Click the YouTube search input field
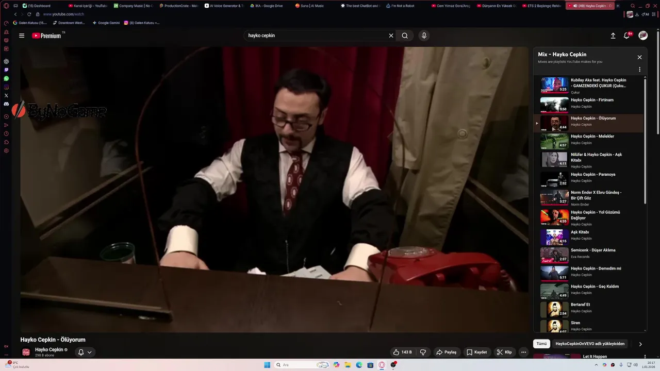The height and width of the screenshot is (371, 660). click(x=316, y=36)
